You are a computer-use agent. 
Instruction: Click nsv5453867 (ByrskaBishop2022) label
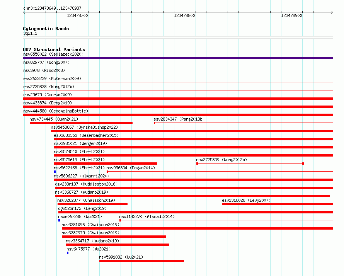pyautogui.click(x=84, y=127)
